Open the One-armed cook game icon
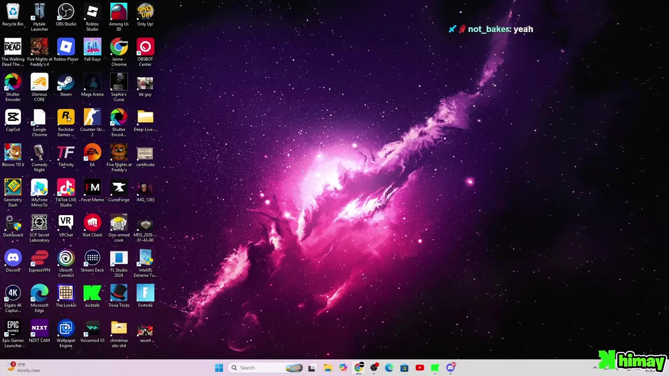 pos(119,228)
